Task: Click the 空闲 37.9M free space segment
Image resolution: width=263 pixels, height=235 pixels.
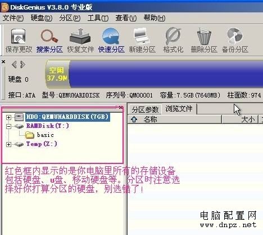Action: pyautogui.click(x=57, y=74)
